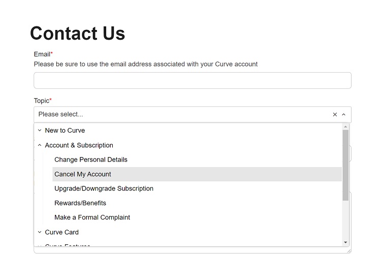Click the Curve Card label
The height and width of the screenshot is (254, 382).
click(x=61, y=232)
